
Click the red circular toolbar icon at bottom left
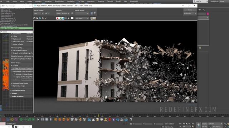4,119
